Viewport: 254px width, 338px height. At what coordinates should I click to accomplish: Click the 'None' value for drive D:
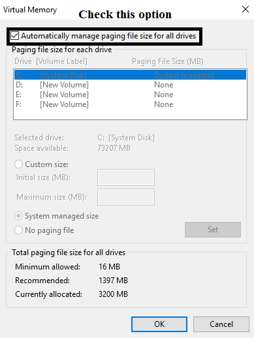(164, 85)
